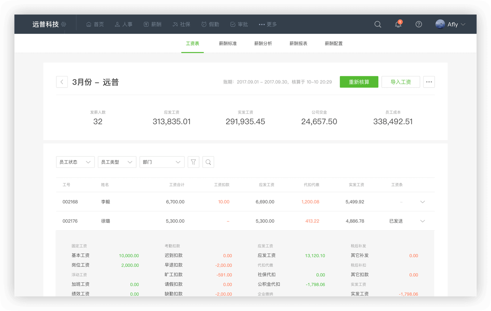
Task: Click the filter funnel icon
Action: coord(193,162)
